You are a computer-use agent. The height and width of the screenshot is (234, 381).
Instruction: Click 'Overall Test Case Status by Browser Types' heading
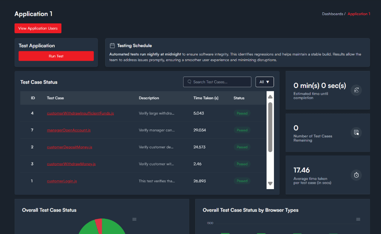(x=251, y=210)
